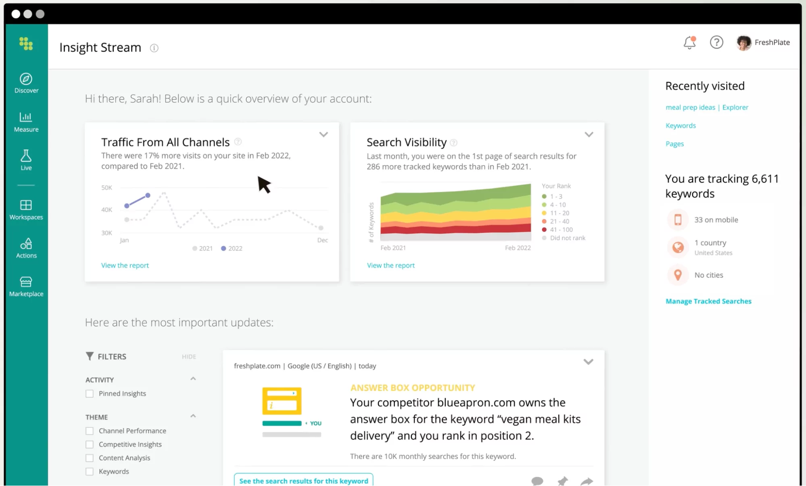Open the Measure bar chart icon

click(x=26, y=117)
